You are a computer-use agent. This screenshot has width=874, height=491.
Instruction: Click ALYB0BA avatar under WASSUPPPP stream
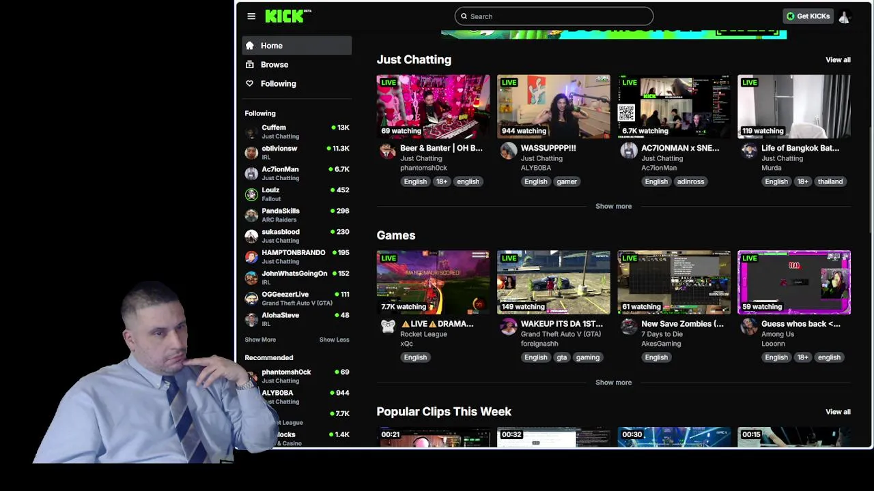click(x=508, y=151)
